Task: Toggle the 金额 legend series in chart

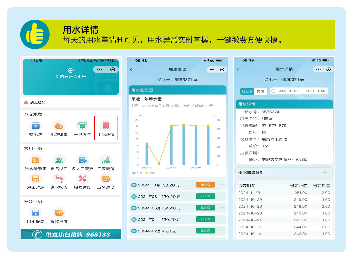Action: (150, 173)
